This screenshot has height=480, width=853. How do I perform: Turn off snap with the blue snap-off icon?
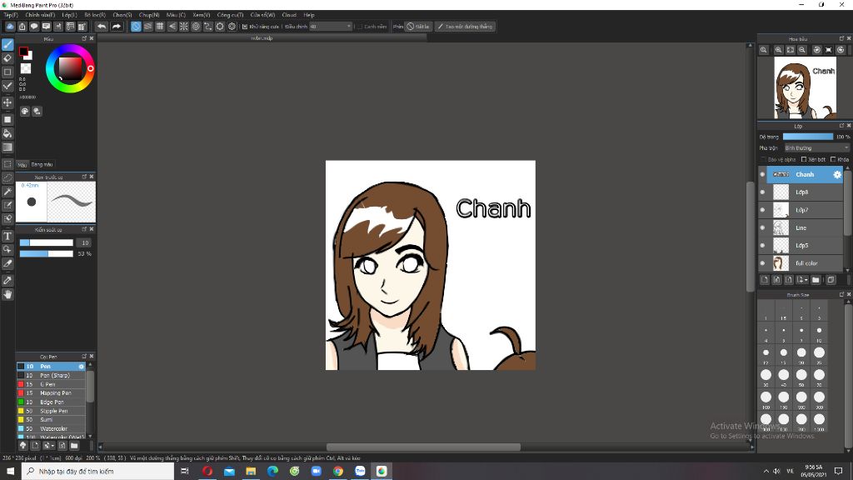pyautogui.click(x=136, y=26)
